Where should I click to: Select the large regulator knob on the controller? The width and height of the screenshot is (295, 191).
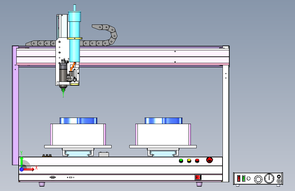[258, 179]
